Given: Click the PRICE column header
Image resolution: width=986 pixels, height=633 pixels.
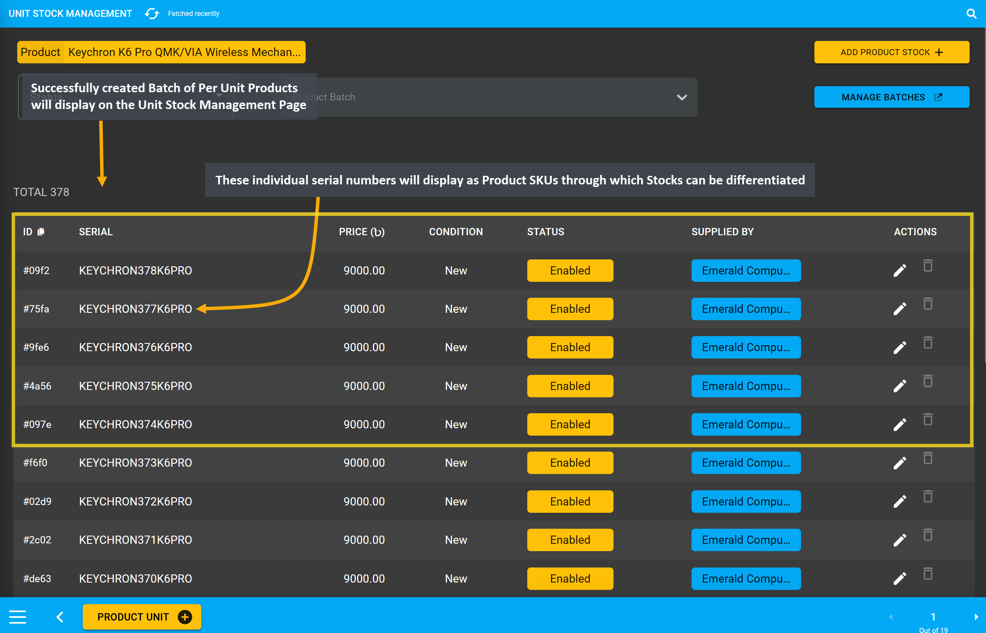Looking at the screenshot, I should coord(362,232).
